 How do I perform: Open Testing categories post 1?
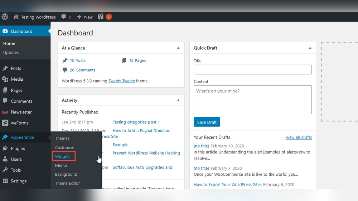click(136, 122)
